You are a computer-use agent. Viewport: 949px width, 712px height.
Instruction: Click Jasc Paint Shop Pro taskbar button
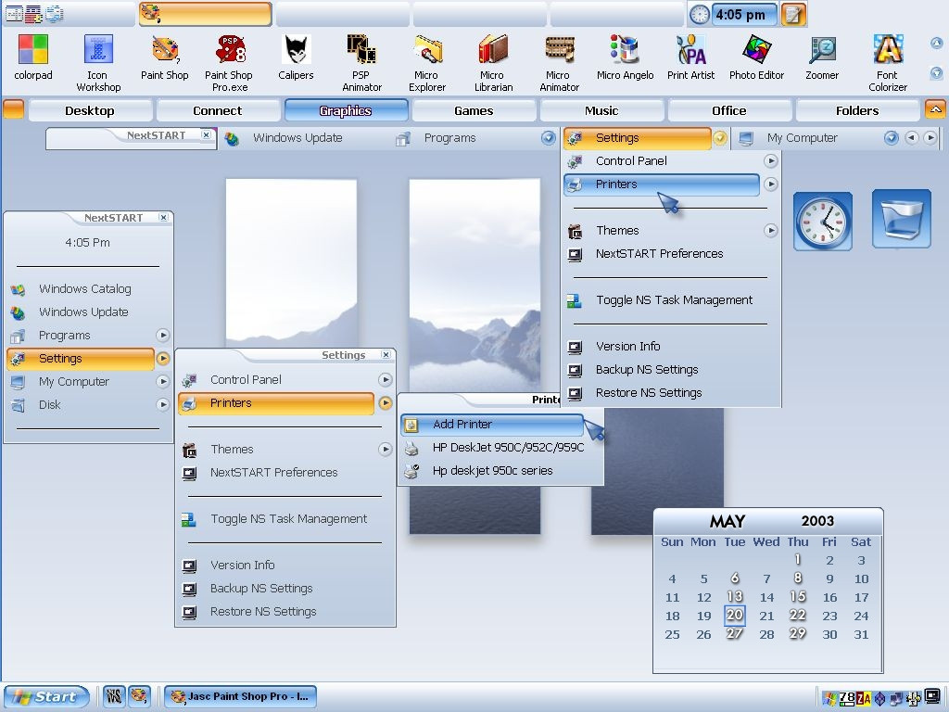240,696
